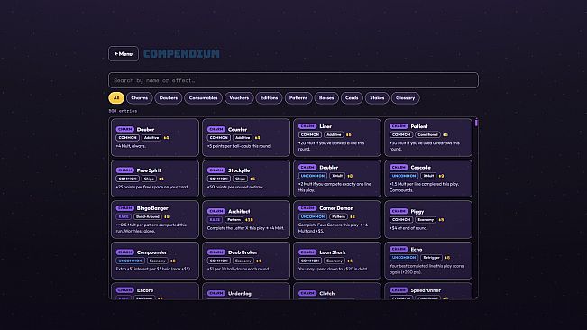This screenshot has height=330, width=587.
Task: Open the Glossary tab
Action: [405, 98]
